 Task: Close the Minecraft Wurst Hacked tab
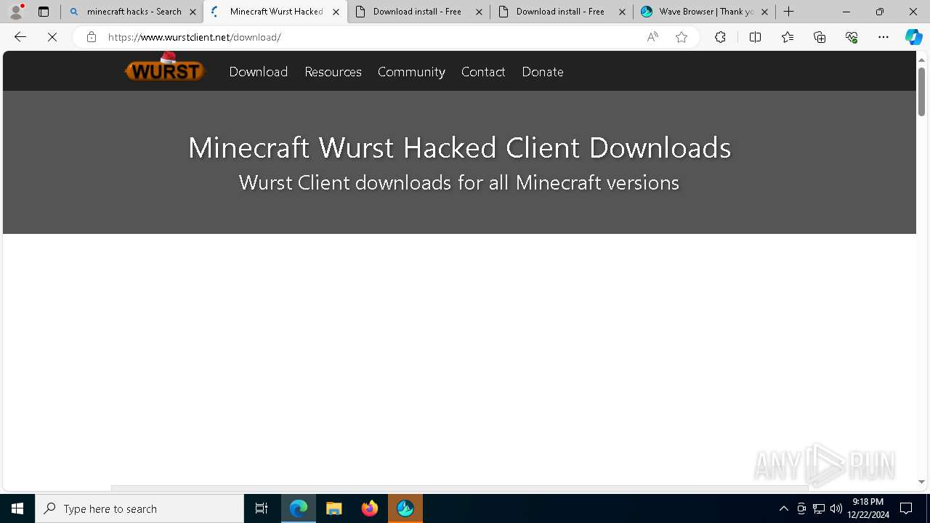coord(336,12)
